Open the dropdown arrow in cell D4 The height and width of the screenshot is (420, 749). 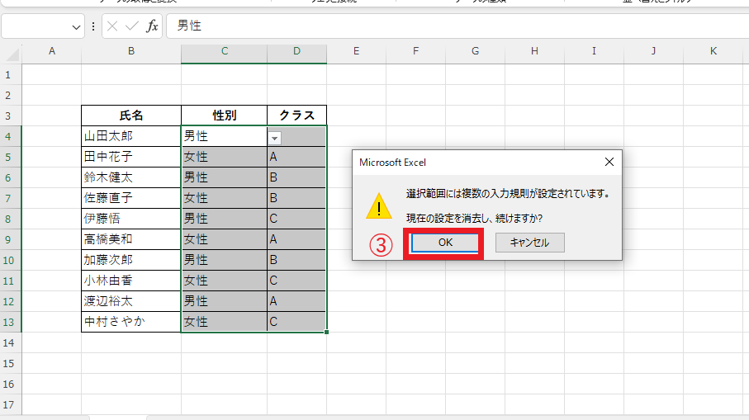click(274, 139)
